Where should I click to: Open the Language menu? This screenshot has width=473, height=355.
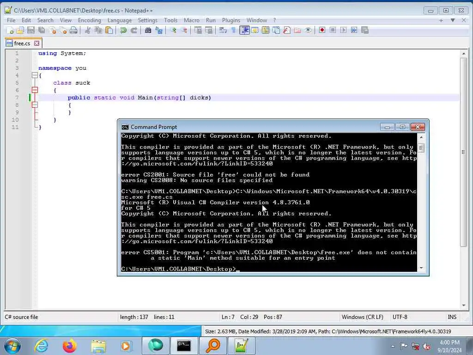pyautogui.click(x=120, y=20)
